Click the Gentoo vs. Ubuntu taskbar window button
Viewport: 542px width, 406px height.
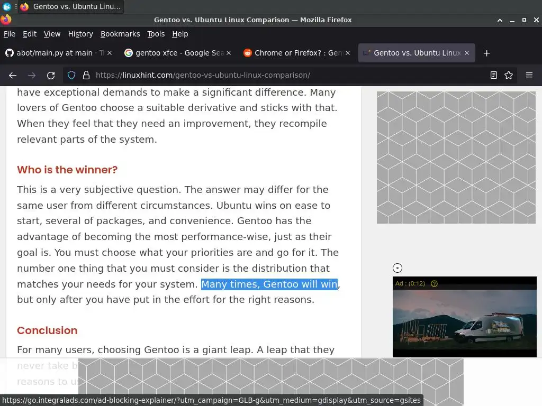(x=71, y=6)
